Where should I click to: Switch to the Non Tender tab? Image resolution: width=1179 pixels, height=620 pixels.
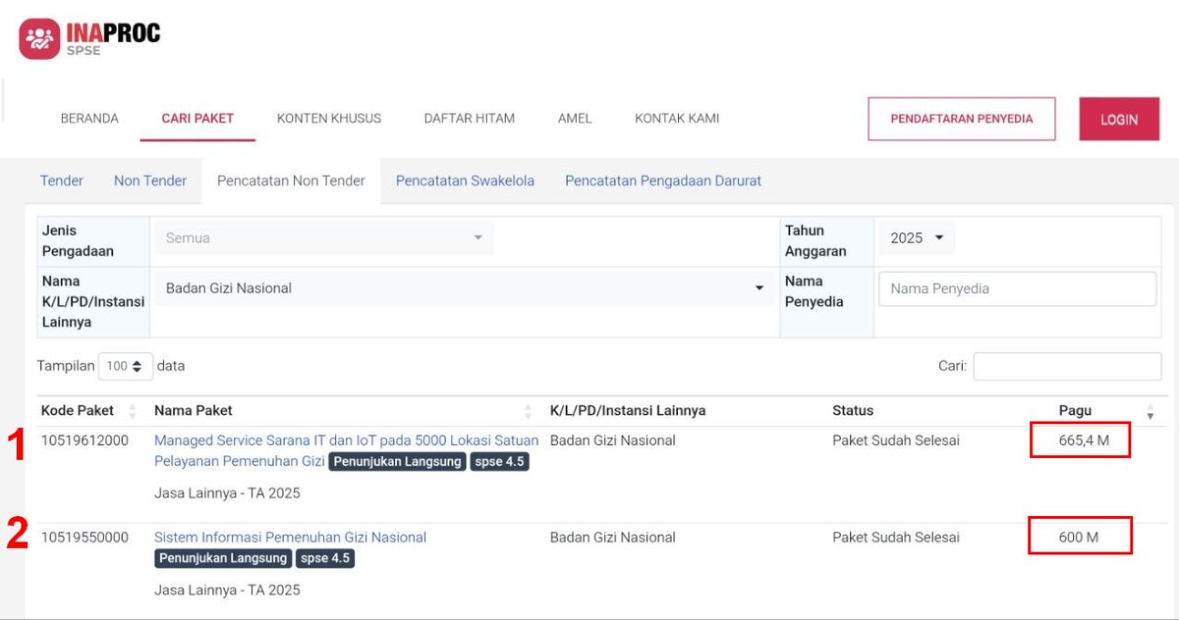click(x=150, y=181)
